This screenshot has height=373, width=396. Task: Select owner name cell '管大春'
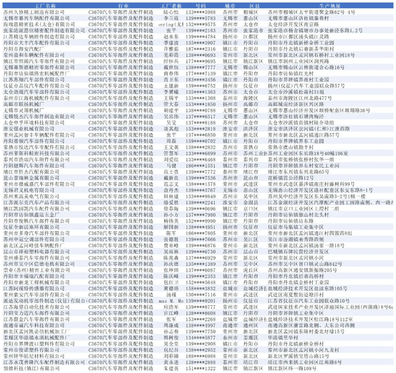171,104
